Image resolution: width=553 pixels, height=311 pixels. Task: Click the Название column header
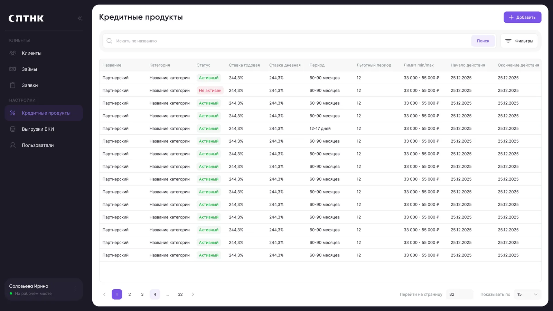click(x=112, y=65)
